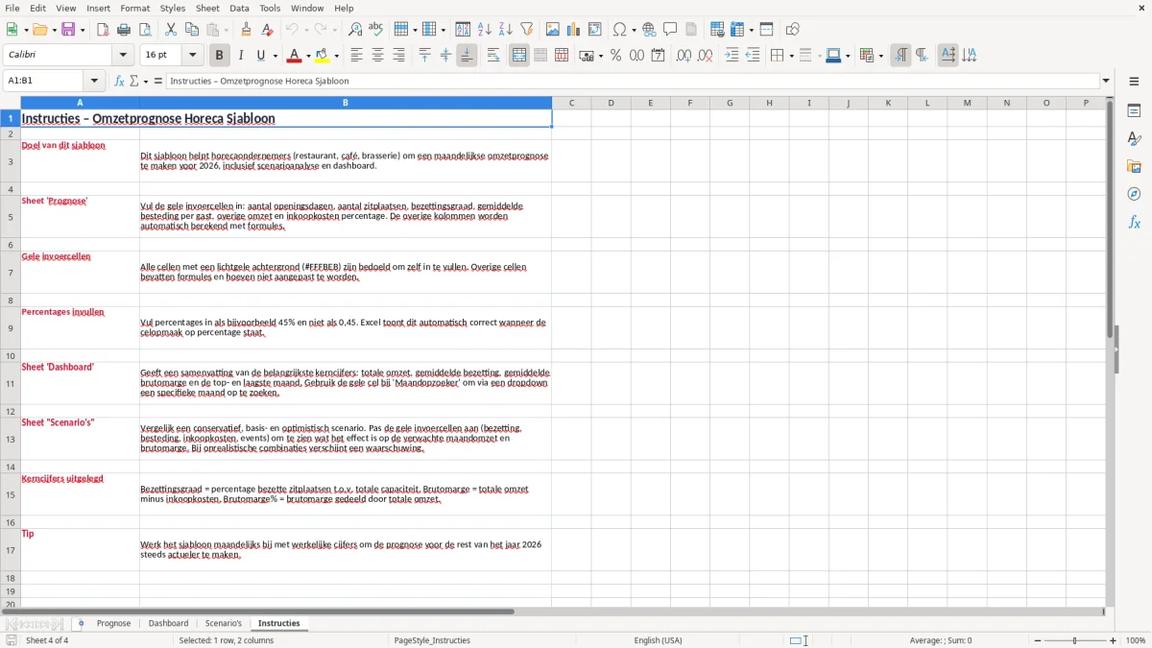Image resolution: width=1152 pixels, height=648 pixels.
Task: Toggle Align Bottom vertical alignment
Action: tap(467, 56)
